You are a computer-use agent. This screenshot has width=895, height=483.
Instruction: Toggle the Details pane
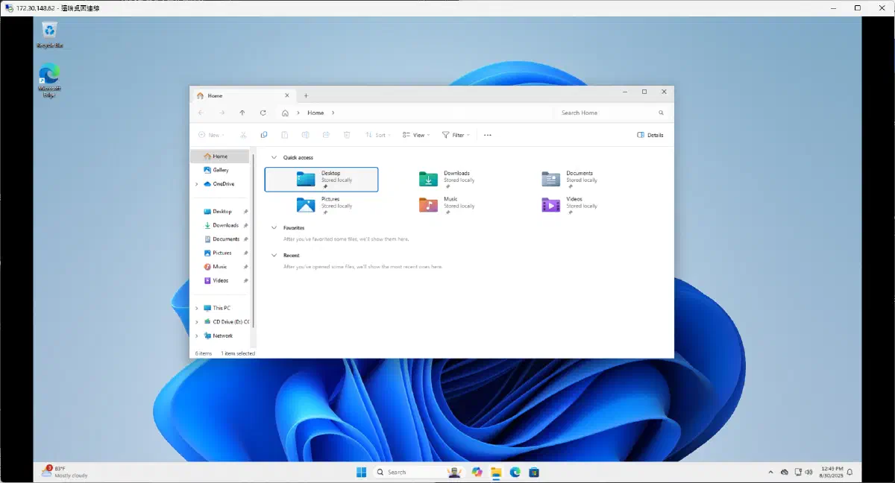coord(650,135)
